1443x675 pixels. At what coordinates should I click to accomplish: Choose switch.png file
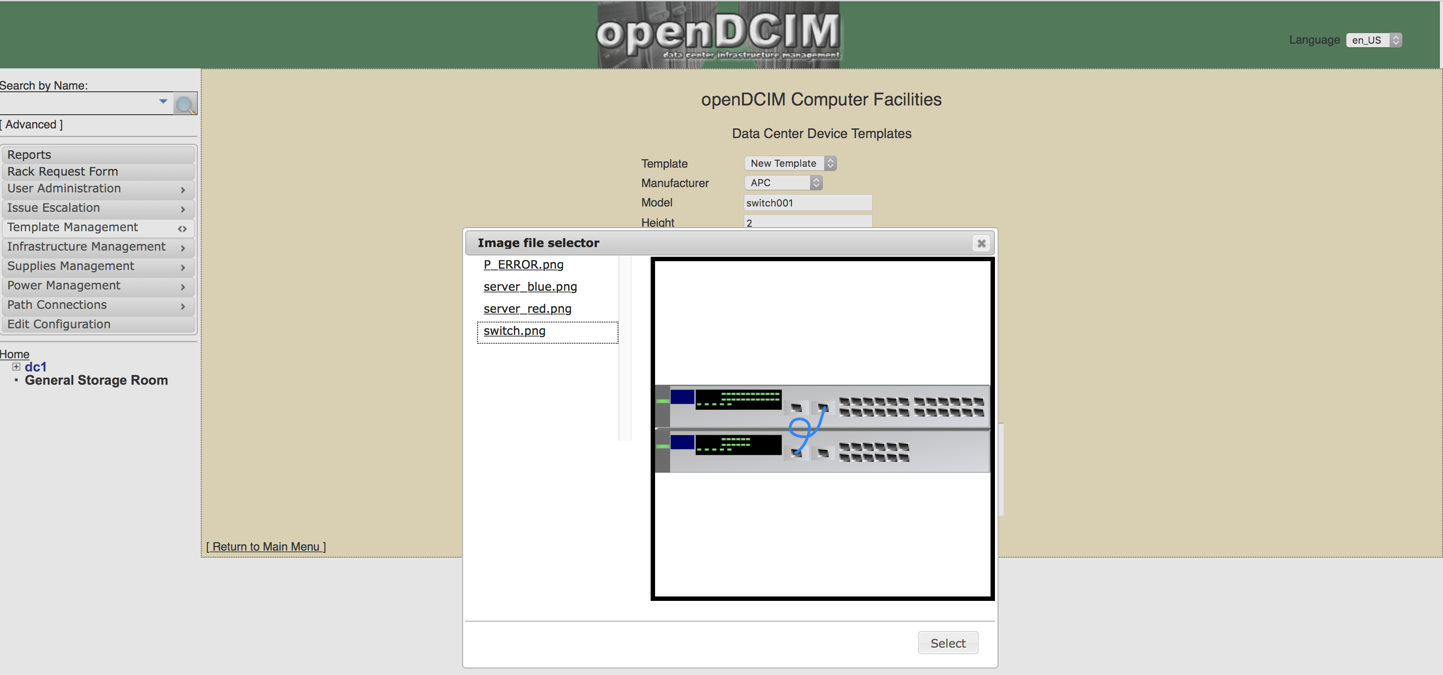pyautogui.click(x=514, y=331)
